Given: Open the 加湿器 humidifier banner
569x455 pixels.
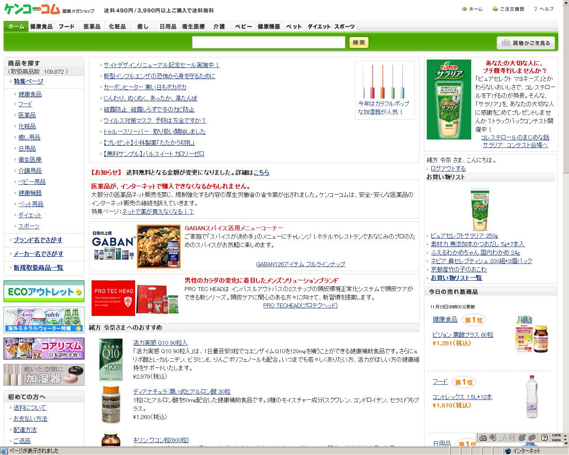Looking at the screenshot, I should 44,375.
